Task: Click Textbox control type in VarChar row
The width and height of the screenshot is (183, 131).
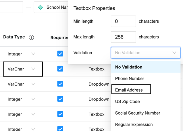Action: tap(96, 69)
